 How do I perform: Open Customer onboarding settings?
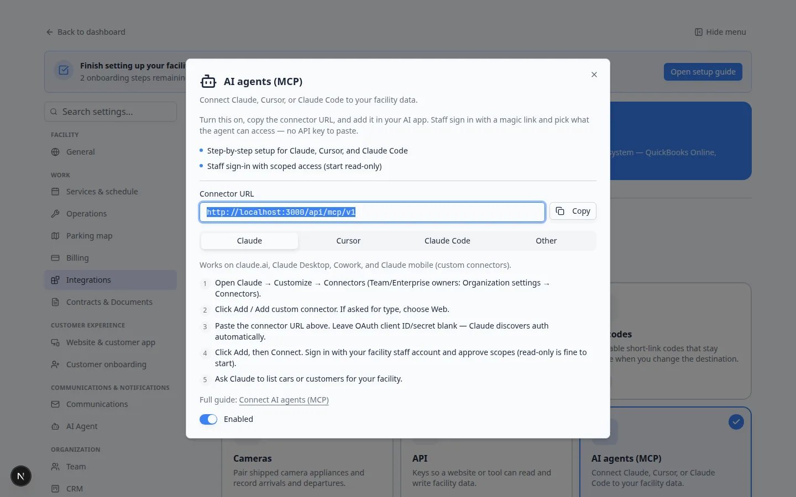click(x=111, y=364)
